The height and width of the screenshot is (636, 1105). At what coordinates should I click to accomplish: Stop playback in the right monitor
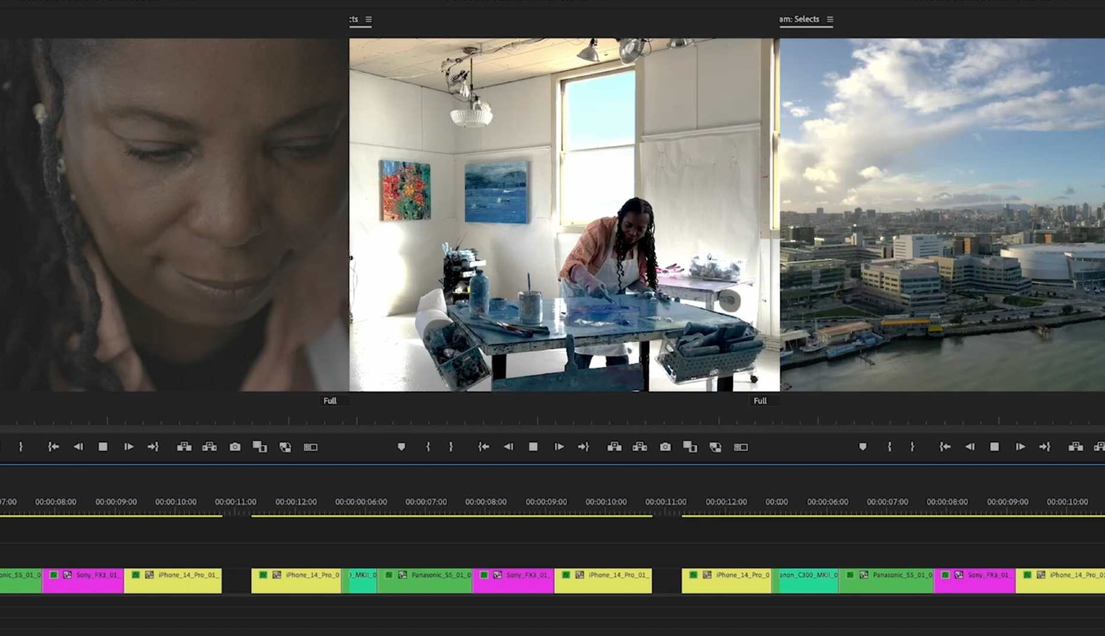(x=995, y=447)
